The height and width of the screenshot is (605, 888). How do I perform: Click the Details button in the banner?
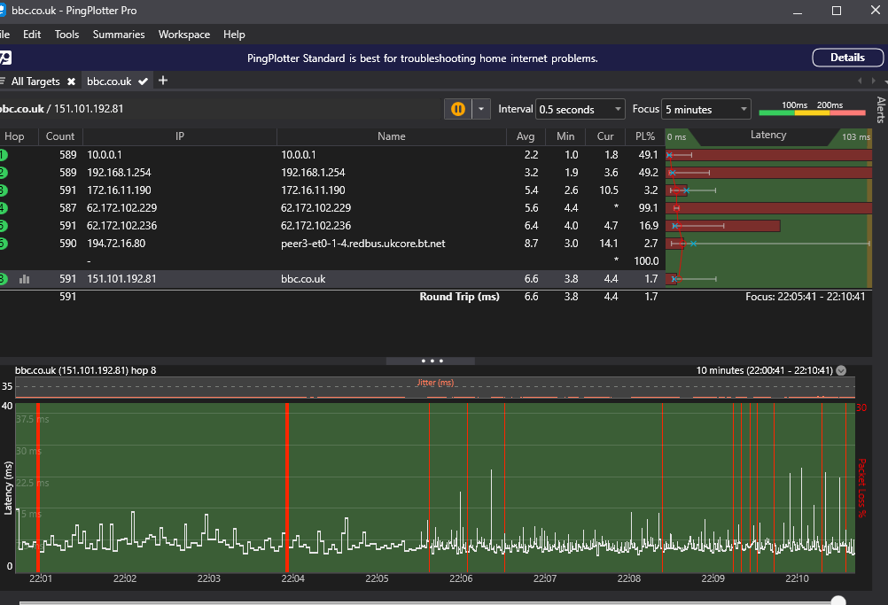846,58
